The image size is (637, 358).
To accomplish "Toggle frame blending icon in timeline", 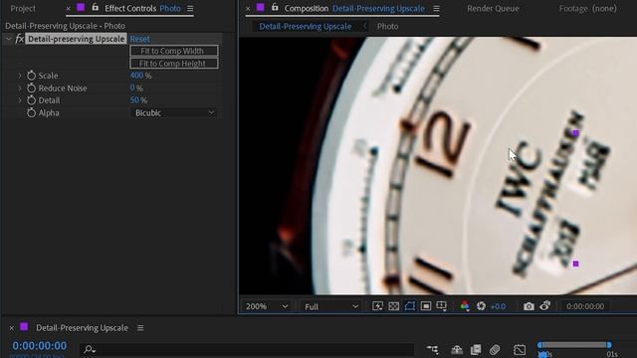I will coord(476,349).
